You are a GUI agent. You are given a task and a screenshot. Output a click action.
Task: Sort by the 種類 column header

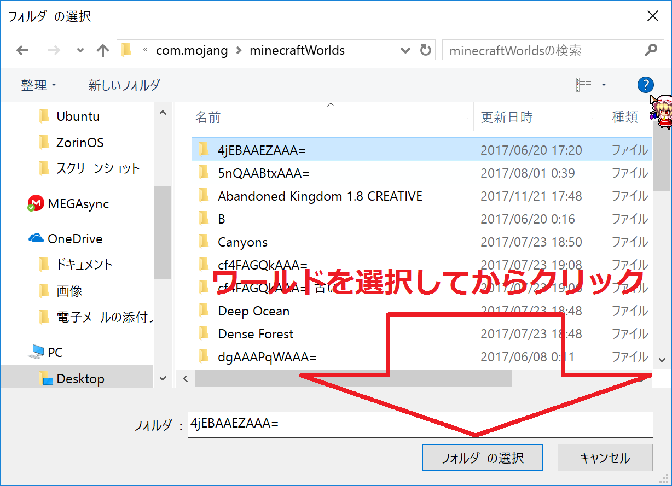pos(625,117)
